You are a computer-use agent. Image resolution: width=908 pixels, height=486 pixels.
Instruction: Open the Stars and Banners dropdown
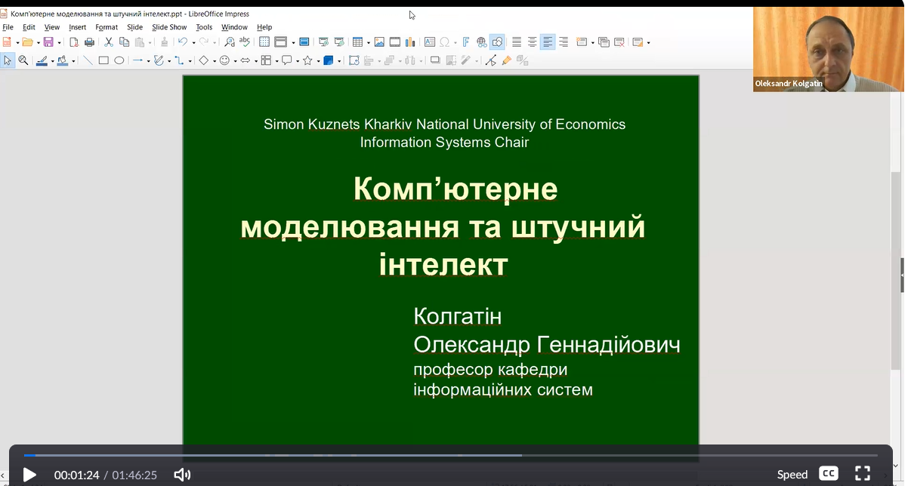click(x=318, y=61)
